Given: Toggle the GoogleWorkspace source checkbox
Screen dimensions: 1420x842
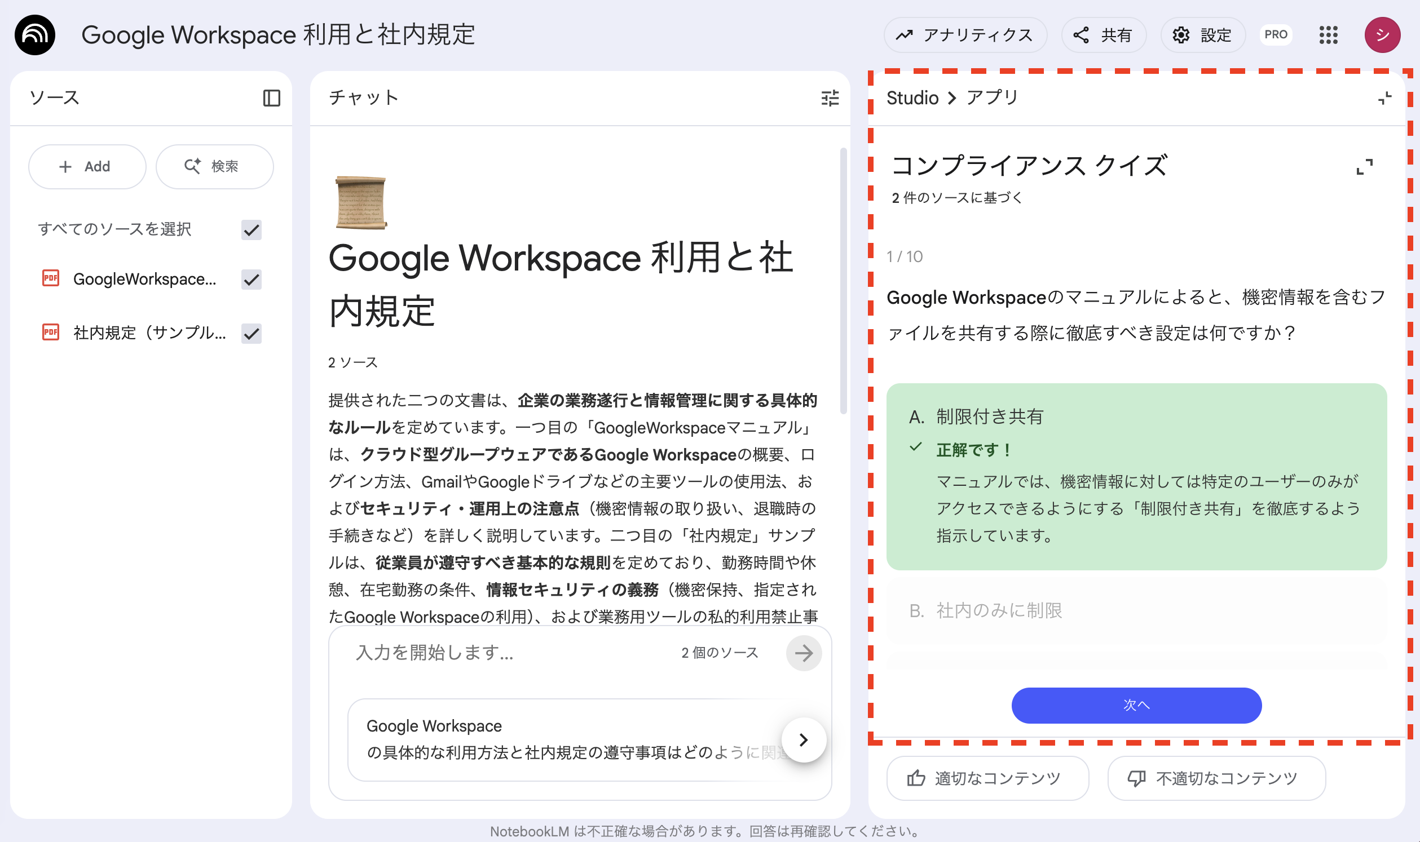Looking at the screenshot, I should [x=251, y=279].
